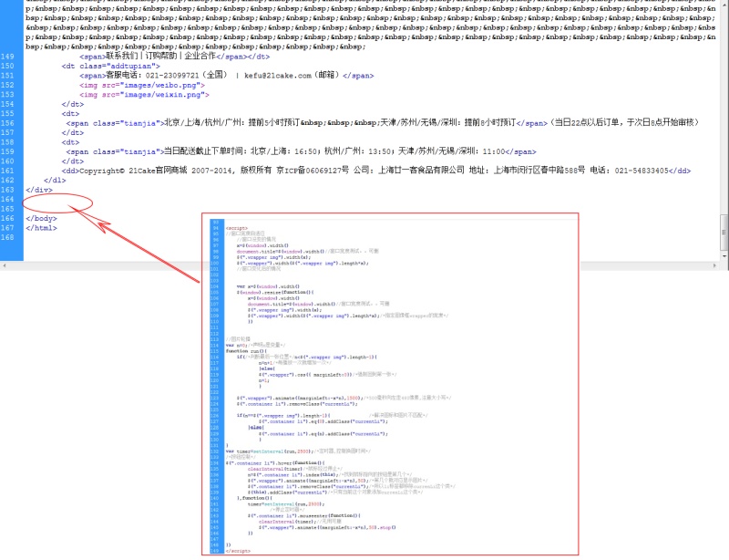
Task: Click the horizontal scrollbar left arrow
Action: (x=5, y=265)
